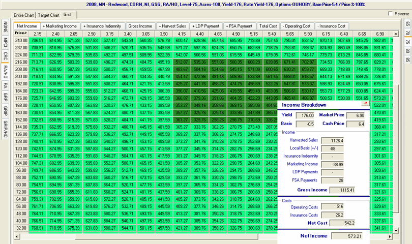412x244 pixels.
Task: Select coverage level 70 tab
Action: pyautogui.click(x=407, y=33)
